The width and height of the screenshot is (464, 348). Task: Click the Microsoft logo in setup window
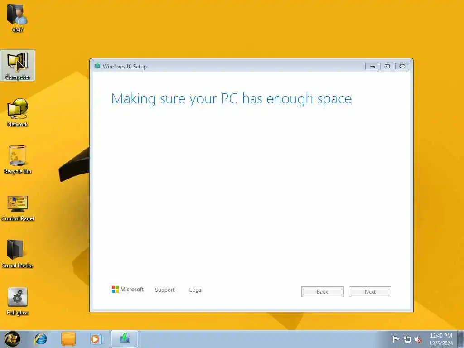[127, 290]
